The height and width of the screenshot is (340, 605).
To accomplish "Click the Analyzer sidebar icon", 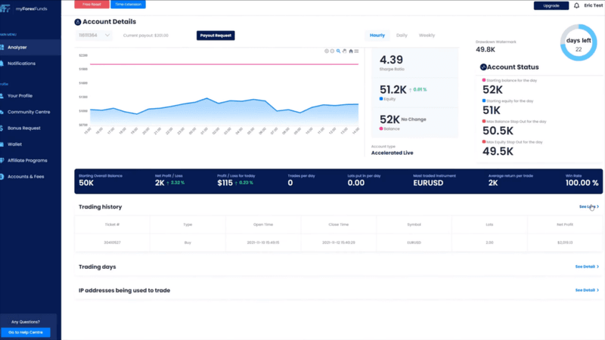I will tap(2, 47).
